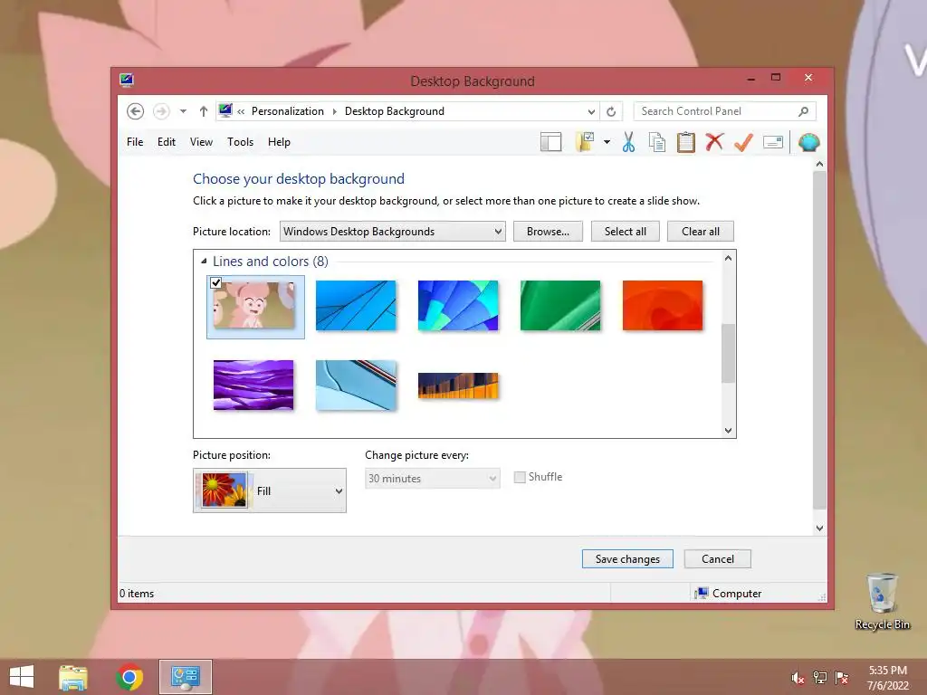The image size is (927, 695).
Task: Click the picture list scroll down arrow
Action: point(729,431)
